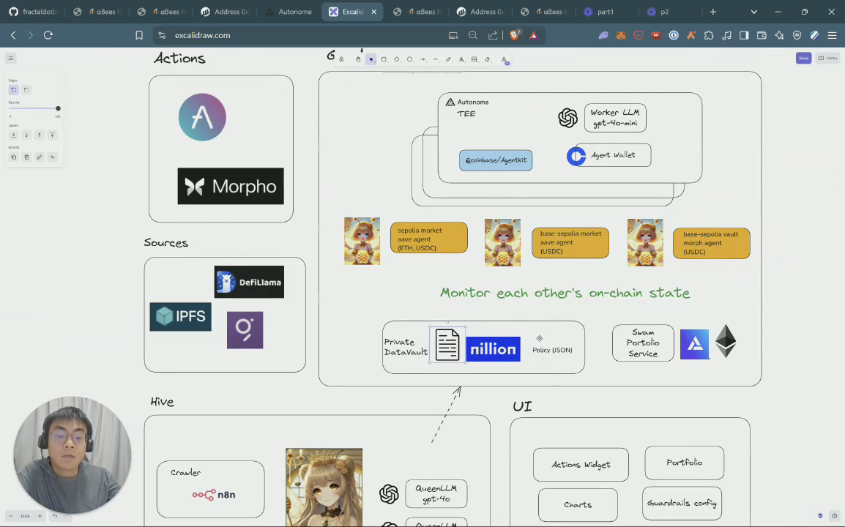Select the nillion logo image on canvas
This screenshot has height=527, width=845.
coord(493,349)
